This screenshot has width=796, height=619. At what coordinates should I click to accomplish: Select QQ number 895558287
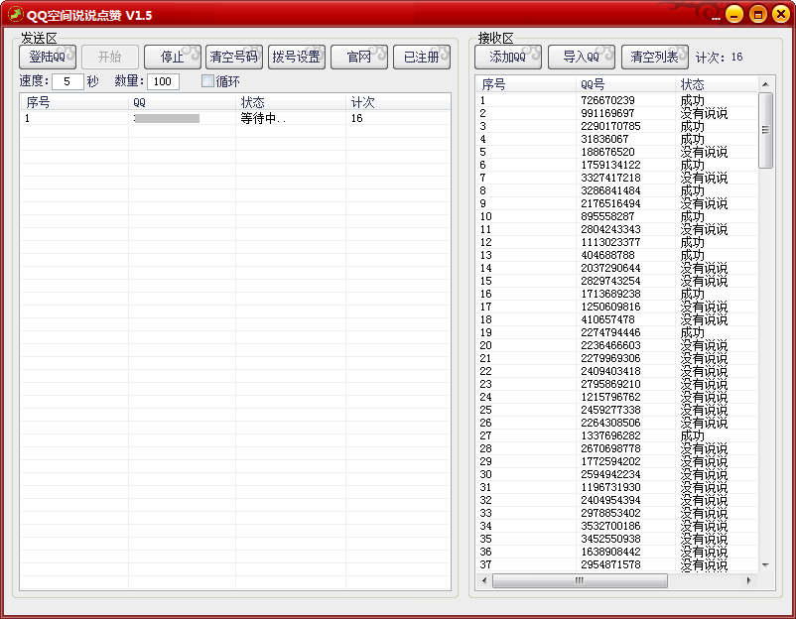point(607,216)
